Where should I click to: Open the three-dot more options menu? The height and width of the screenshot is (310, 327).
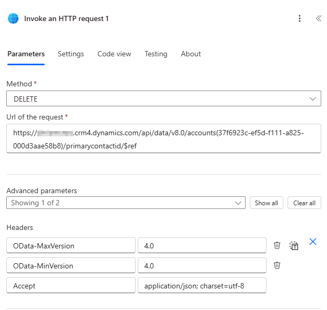point(300,18)
